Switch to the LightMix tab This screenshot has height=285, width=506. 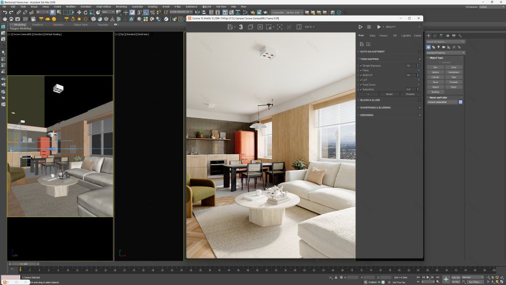(x=406, y=36)
